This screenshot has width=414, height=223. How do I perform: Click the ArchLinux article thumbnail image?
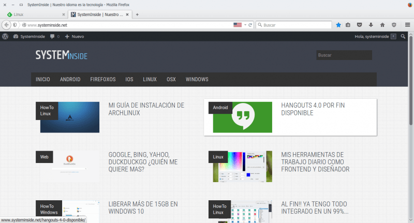click(70, 117)
